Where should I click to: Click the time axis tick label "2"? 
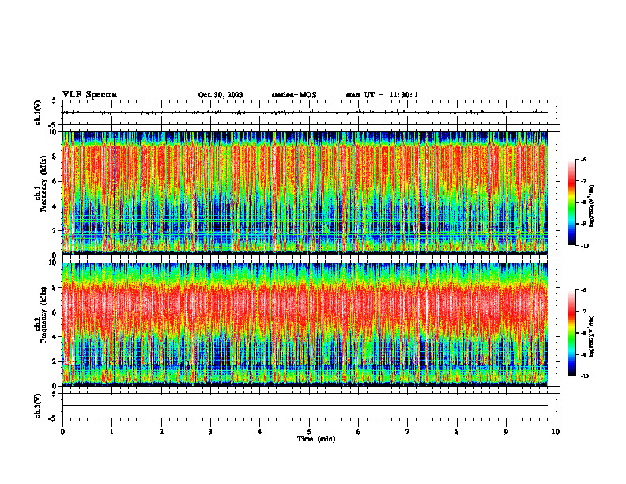coord(161,432)
